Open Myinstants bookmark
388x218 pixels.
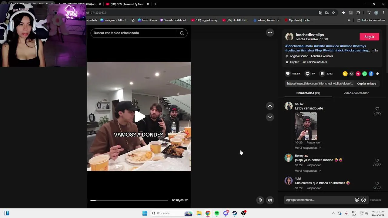(298, 20)
